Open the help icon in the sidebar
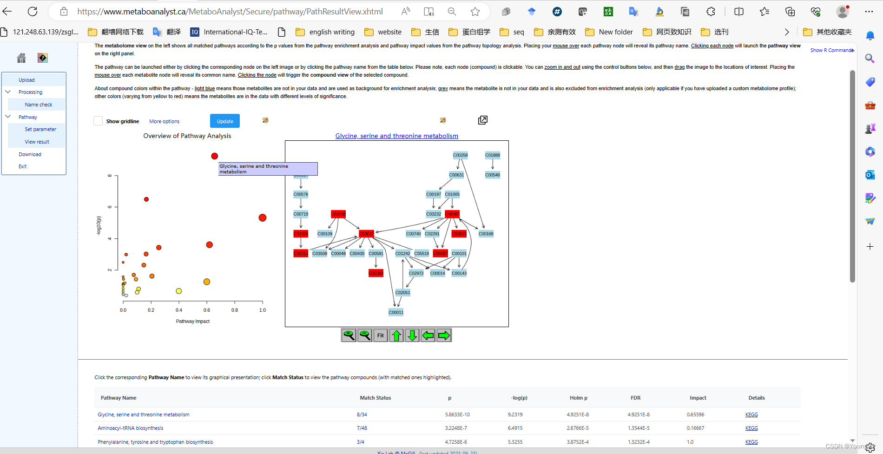Viewport: 883px width, 454px height. click(x=42, y=58)
